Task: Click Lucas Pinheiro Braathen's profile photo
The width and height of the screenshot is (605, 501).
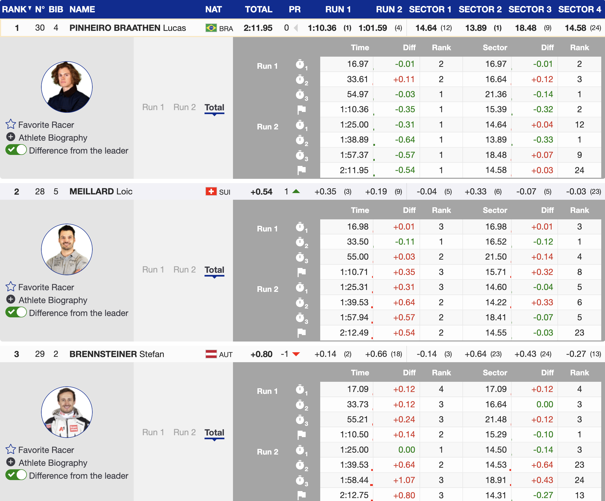Action: pyautogui.click(x=67, y=87)
